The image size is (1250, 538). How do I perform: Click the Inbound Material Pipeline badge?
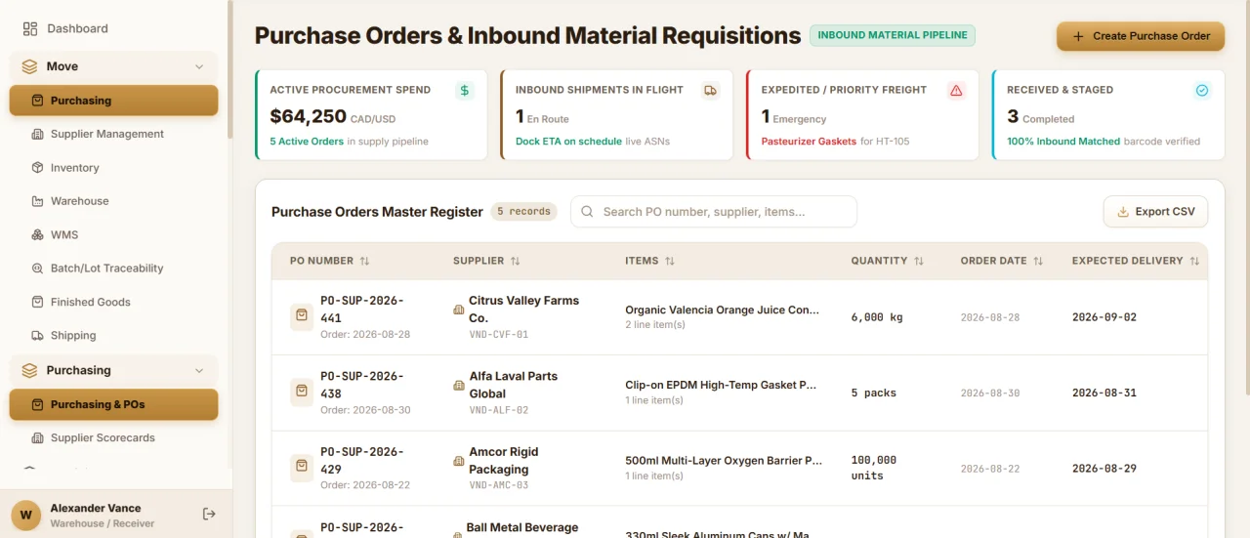(893, 36)
